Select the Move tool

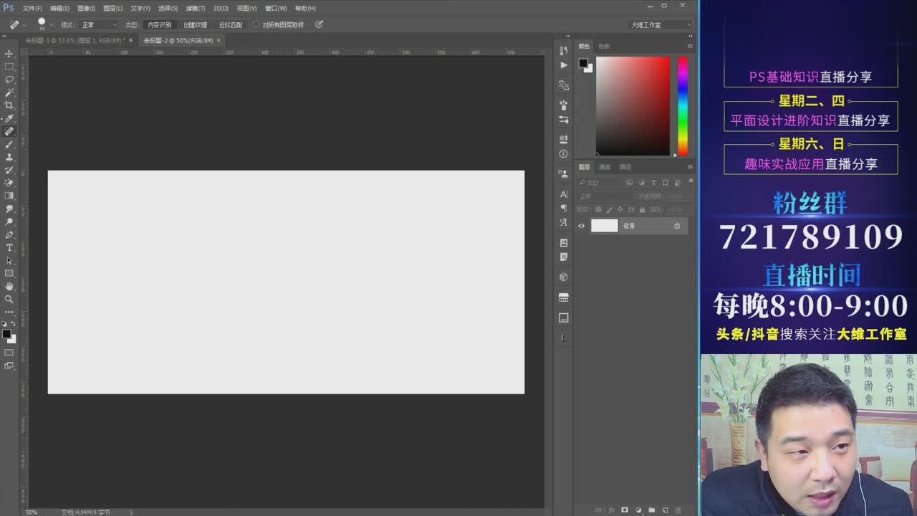(x=9, y=54)
